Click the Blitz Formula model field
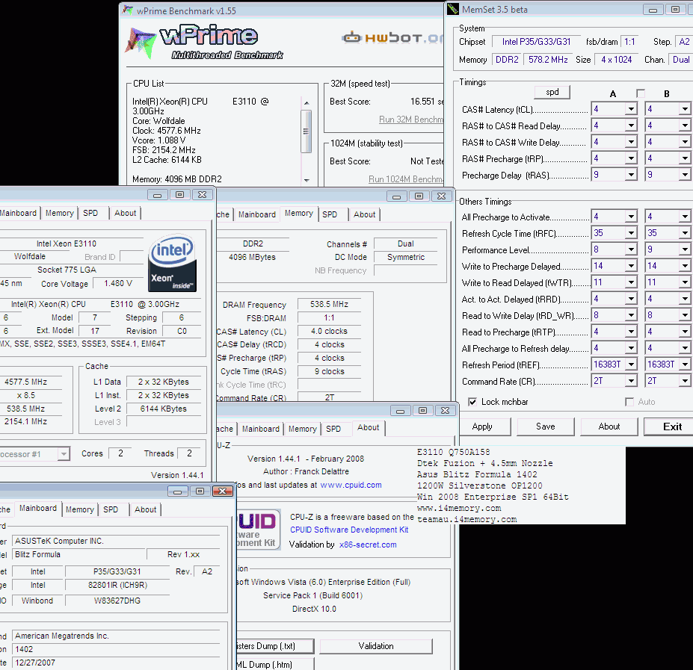693x670 pixels. click(x=79, y=554)
